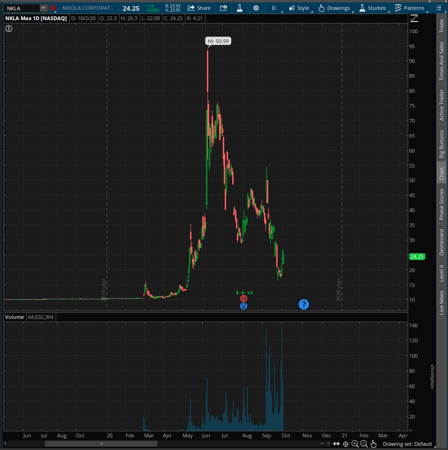Viewport: 448px width, 450px height.
Task: Open the Big Buttons side tab
Action: pyautogui.click(x=442, y=144)
